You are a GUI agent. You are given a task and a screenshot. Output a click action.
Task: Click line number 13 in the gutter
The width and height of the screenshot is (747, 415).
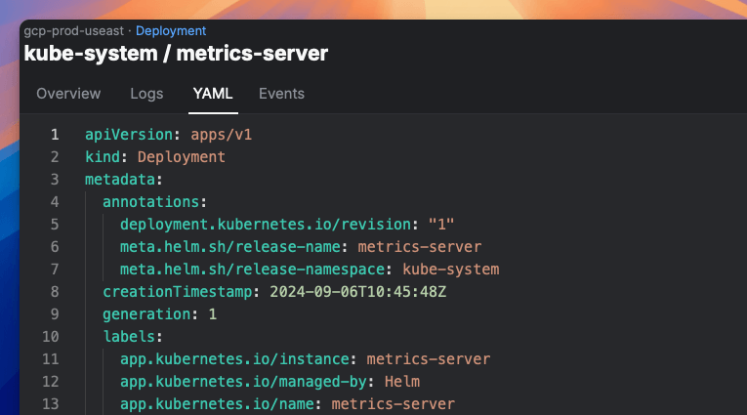tap(51, 404)
